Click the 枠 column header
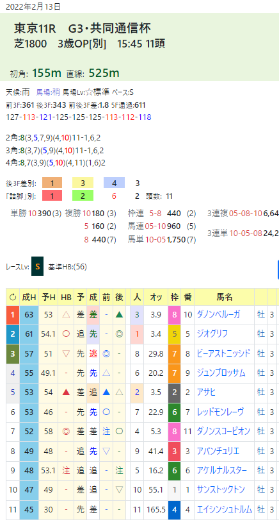This screenshot has width=279, height=524. point(174,297)
